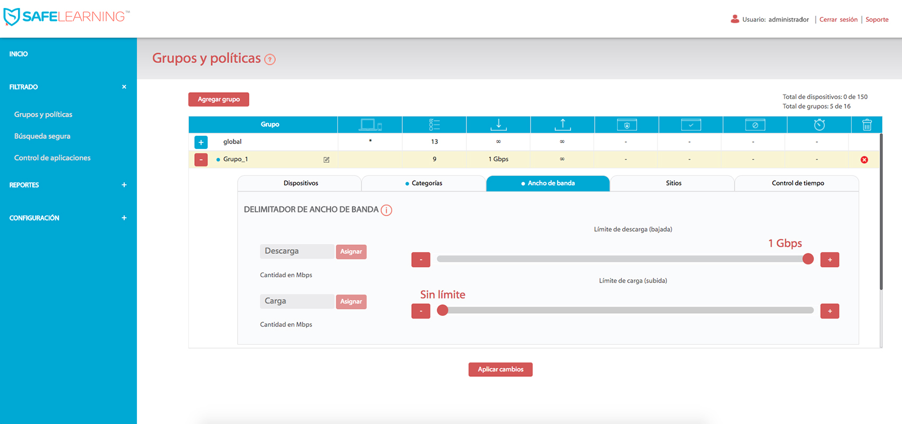This screenshot has width=902, height=424.
Task: Expand the global group row
Action: pyautogui.click(x=201, y=142)
